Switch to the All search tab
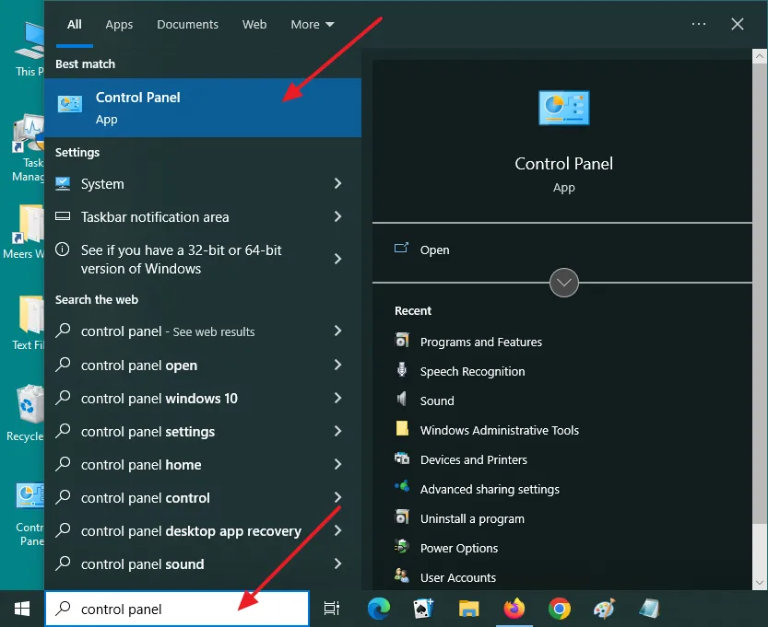The image size is (768, 627). (x=75, y=25)
